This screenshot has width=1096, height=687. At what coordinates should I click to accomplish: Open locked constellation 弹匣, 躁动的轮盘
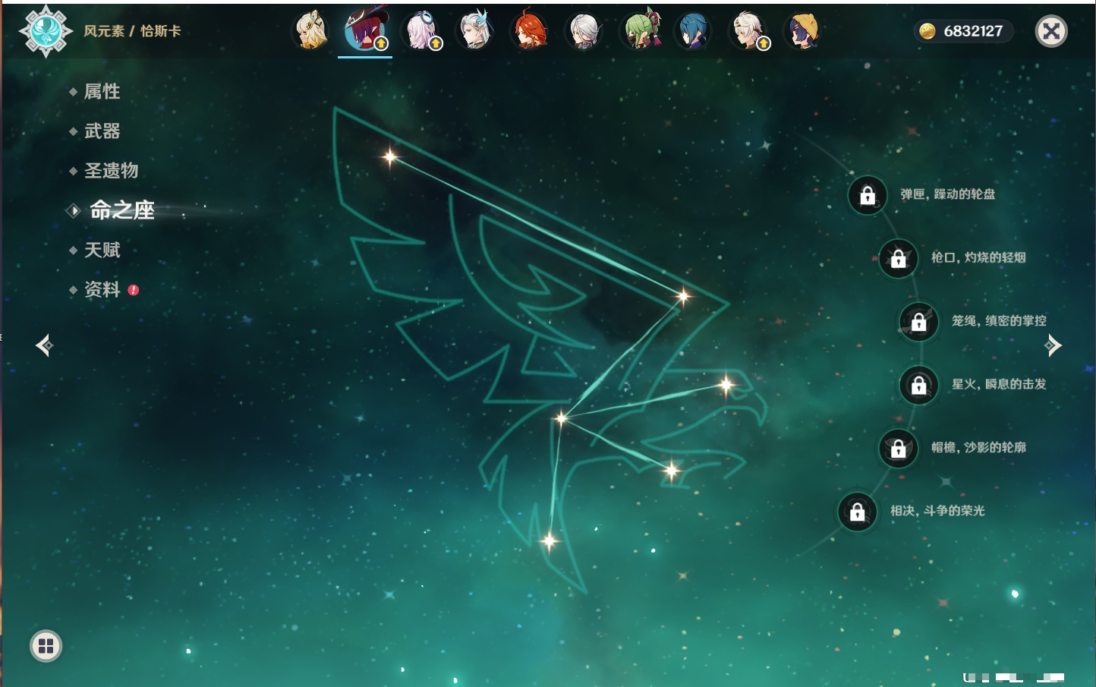tap(868, 195)
